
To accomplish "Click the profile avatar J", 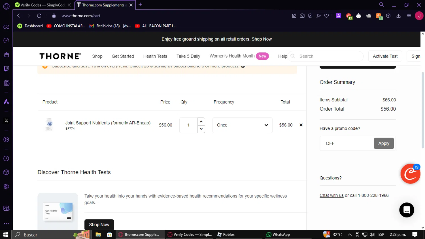I will pyautogui.click(x=419, y=16).
